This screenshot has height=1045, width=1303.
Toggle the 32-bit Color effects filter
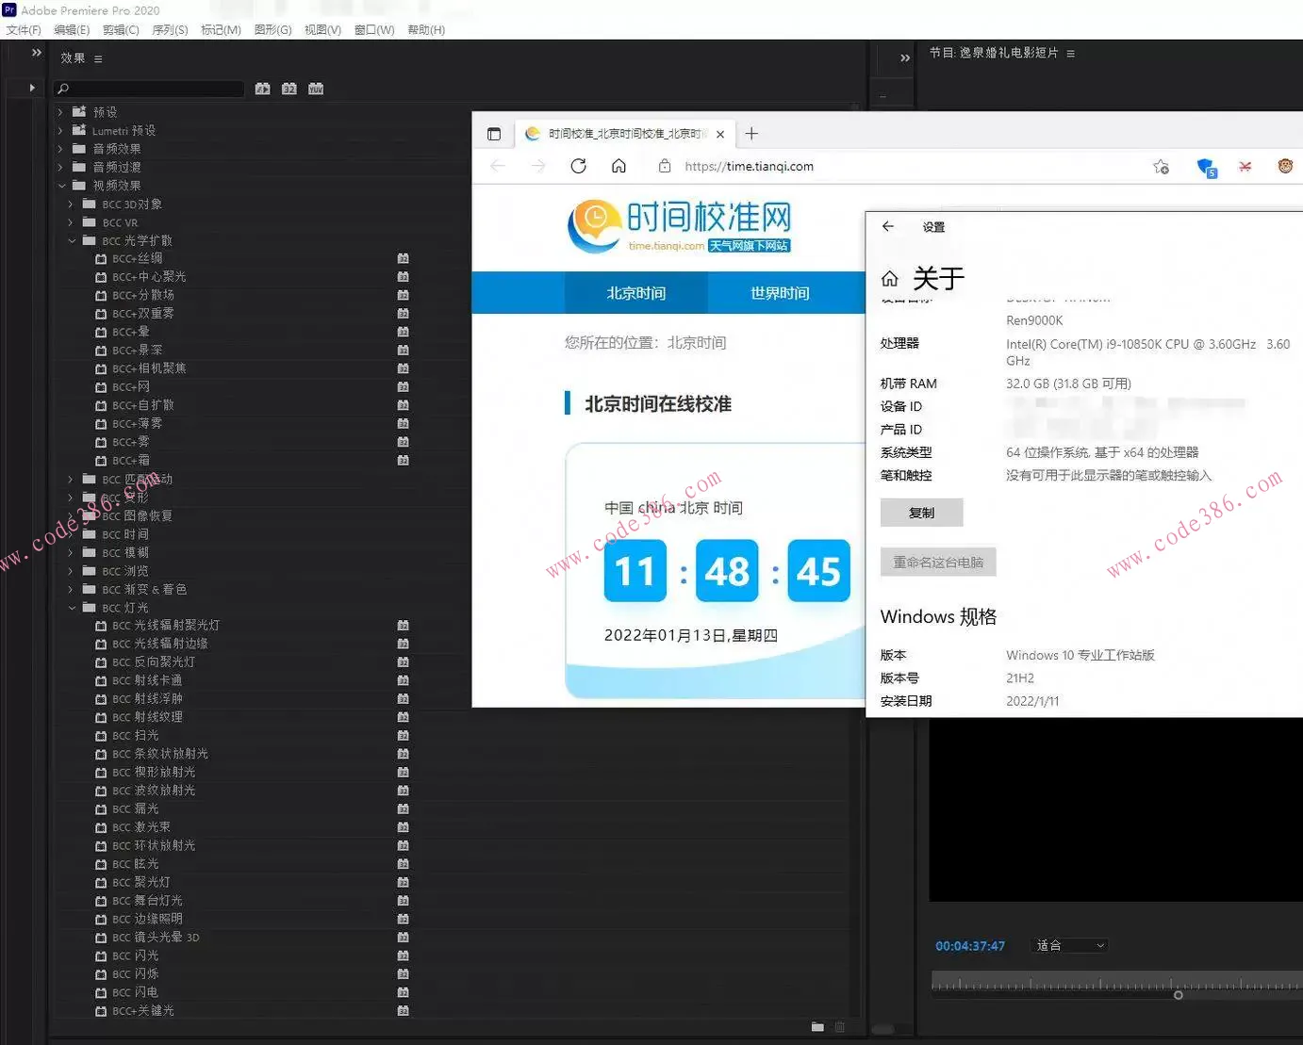pyautogui.click(x=289, y=89)
